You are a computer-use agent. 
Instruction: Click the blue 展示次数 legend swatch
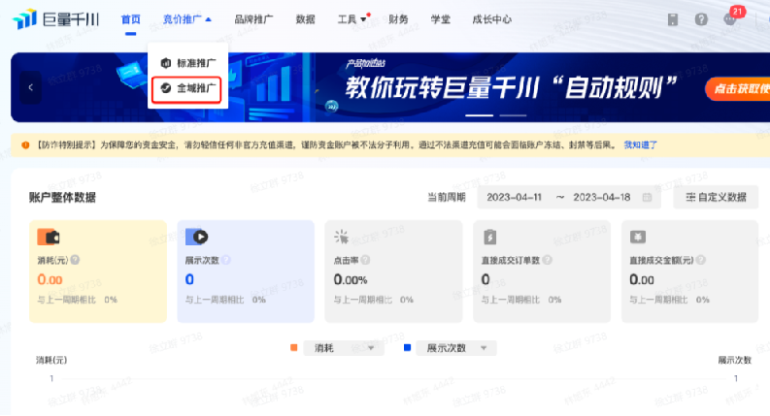pos(407,347)
